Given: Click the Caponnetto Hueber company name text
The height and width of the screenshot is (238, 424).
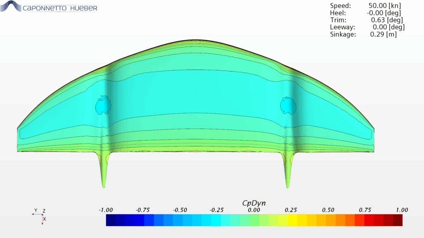Looking at the screenshot, I should coord(60,8).
